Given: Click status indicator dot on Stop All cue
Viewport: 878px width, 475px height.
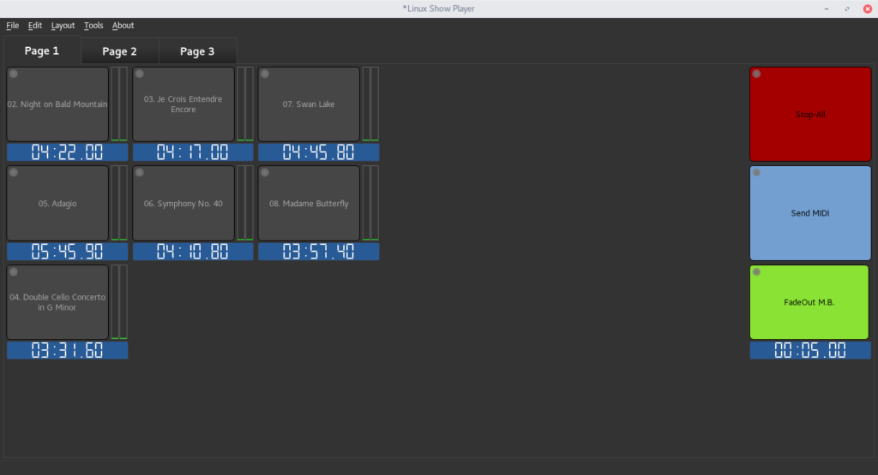Looking at the screenshot, I should click(756, 74).
